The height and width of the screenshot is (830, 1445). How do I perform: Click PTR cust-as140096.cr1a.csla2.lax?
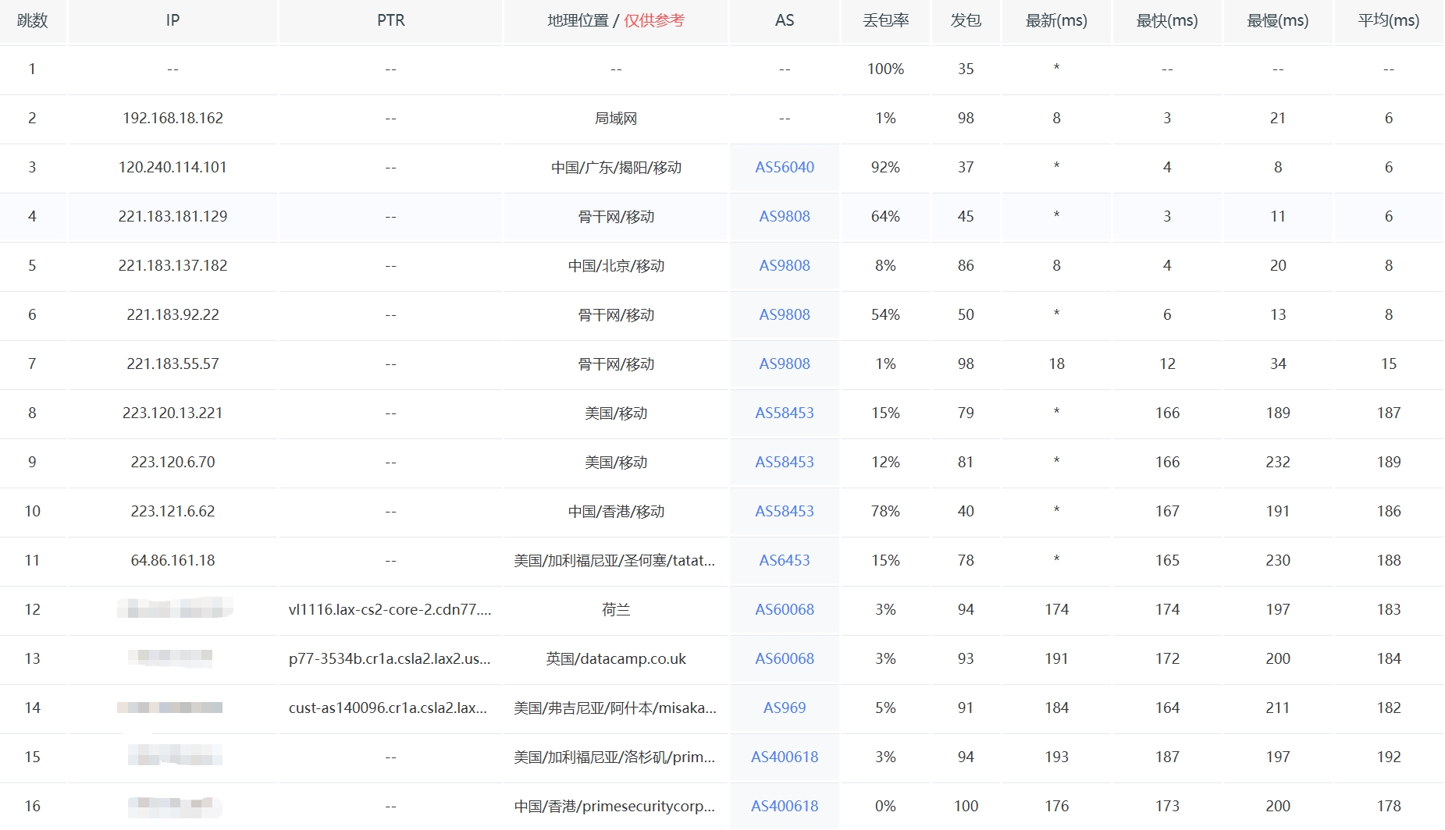pos(388,708)
